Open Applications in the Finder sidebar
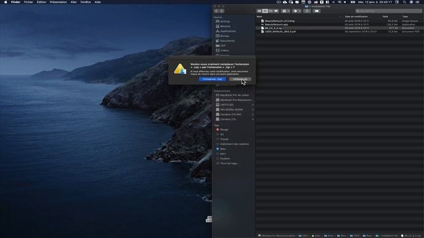Image resolution: width=424 pixels, height=238 pixels. [228, 31]
